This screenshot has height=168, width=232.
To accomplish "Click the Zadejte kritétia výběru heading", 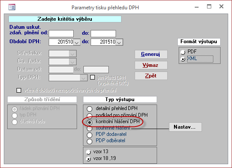I will pyautogui.click(x=65, y=19).
